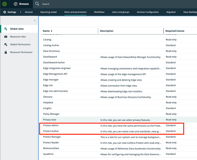
Task: Open the Sysadmin role
Action: 48,154
